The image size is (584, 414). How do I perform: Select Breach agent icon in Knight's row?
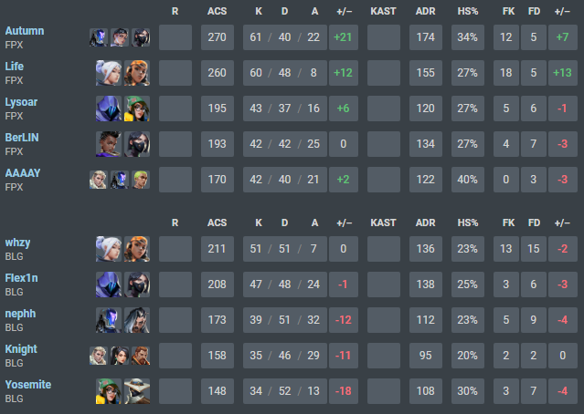(x=138, y=356)
